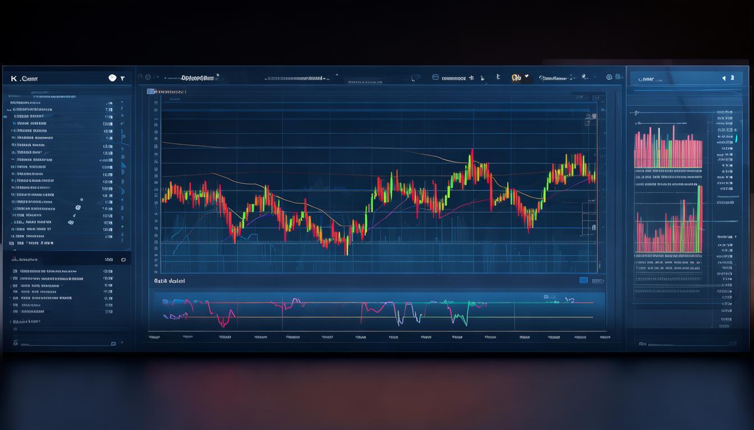Image resolution: width=754 pixels, height=430 pixels.
Task: Click the left arrow icon in right panel header
Action: 724,79
